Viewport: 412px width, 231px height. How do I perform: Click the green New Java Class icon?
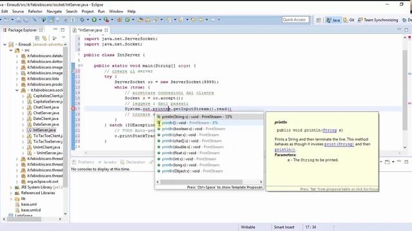[x=127, y=20]
